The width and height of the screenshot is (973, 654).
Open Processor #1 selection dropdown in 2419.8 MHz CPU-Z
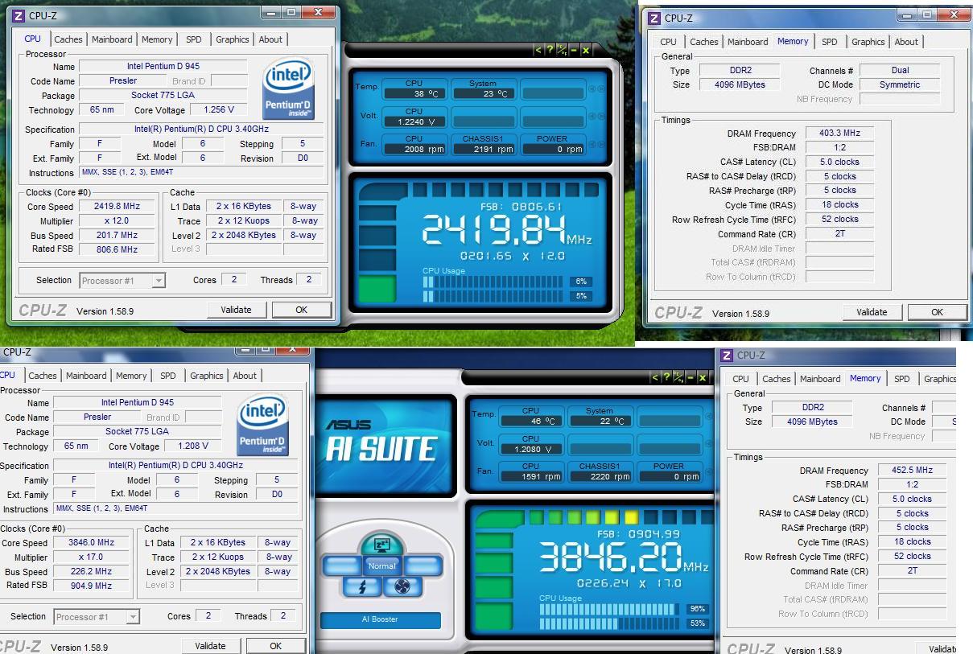pos(122,281)
